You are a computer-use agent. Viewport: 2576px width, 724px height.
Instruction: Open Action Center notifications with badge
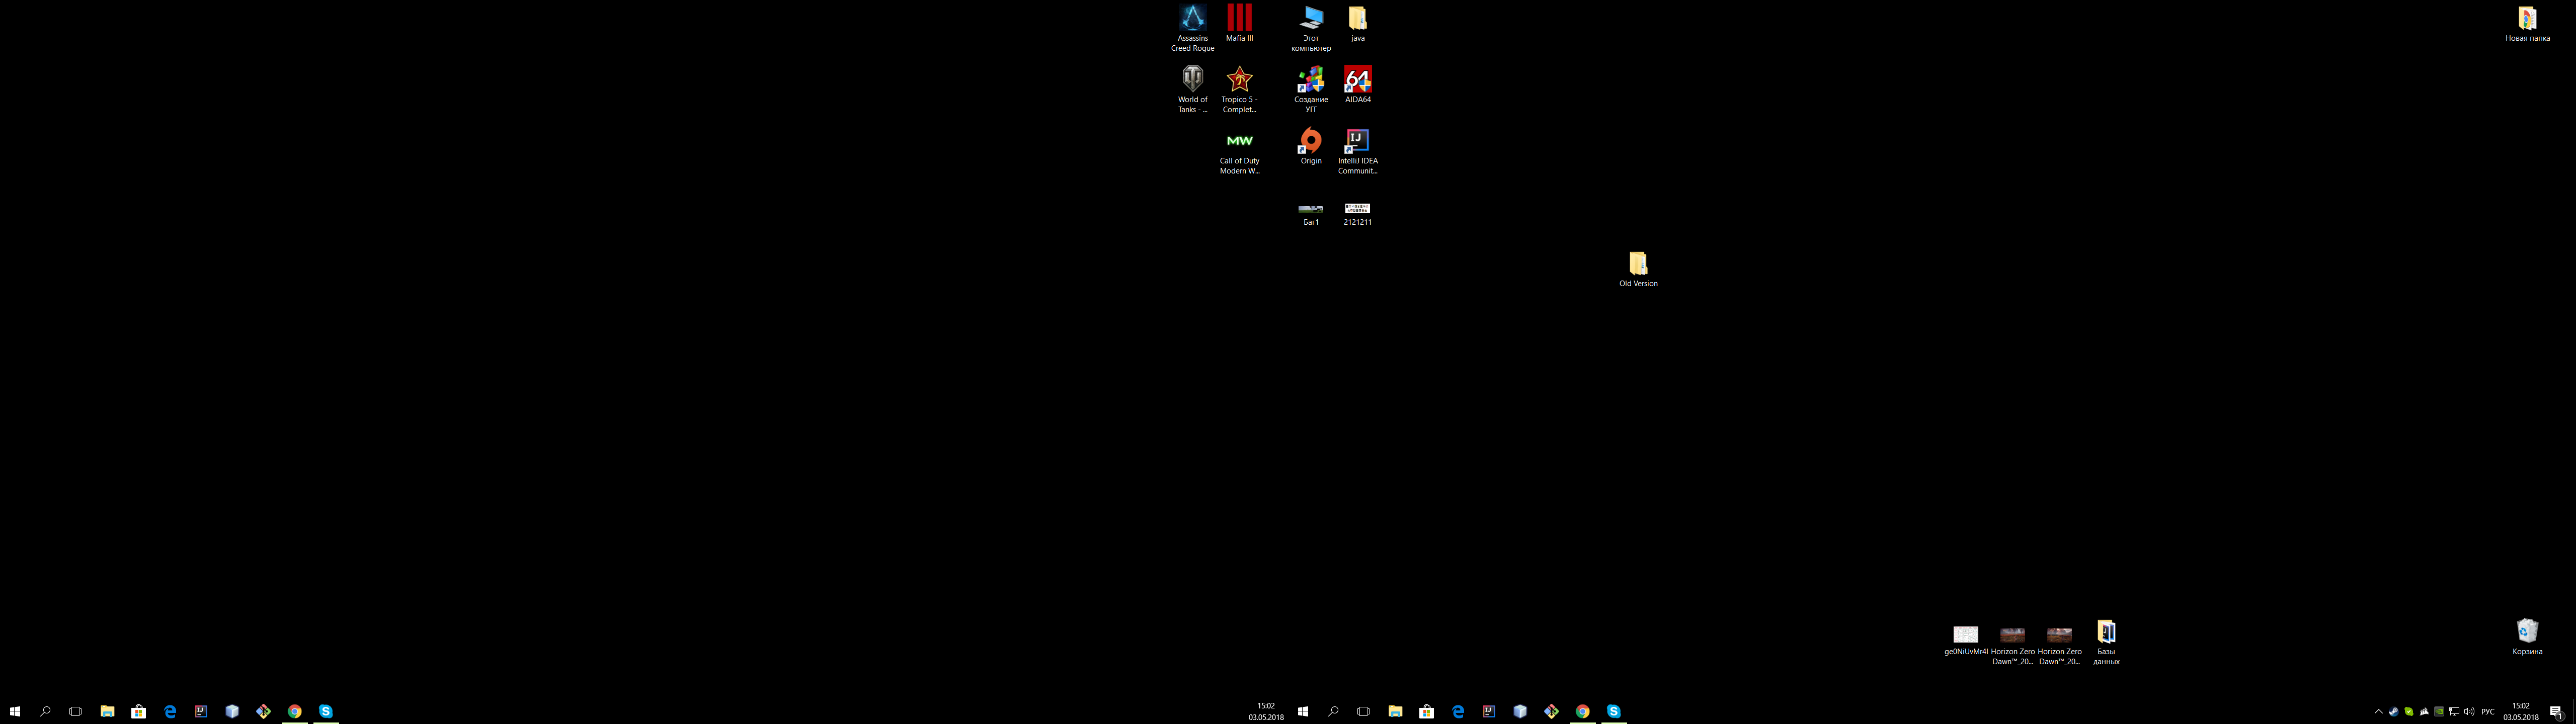(2556, 713)
